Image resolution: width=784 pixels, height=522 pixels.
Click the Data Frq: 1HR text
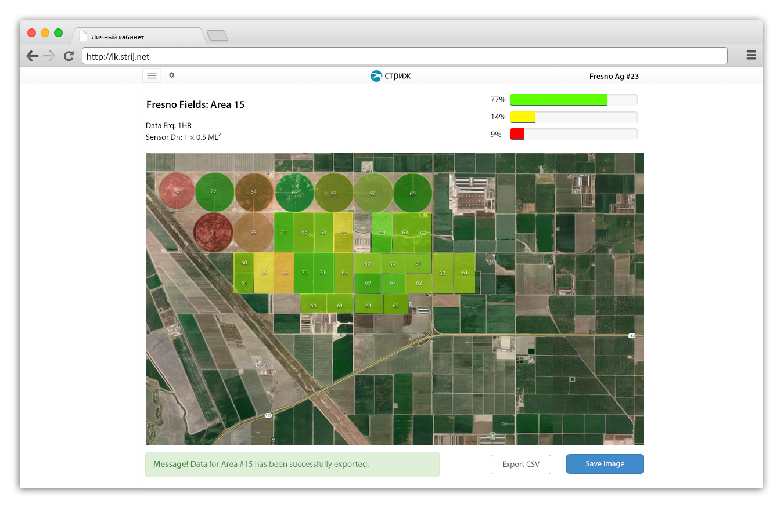[x=168, y=125]
